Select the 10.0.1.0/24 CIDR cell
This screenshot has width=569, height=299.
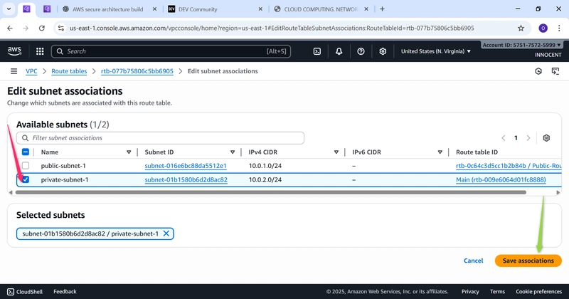click(265, 166)
